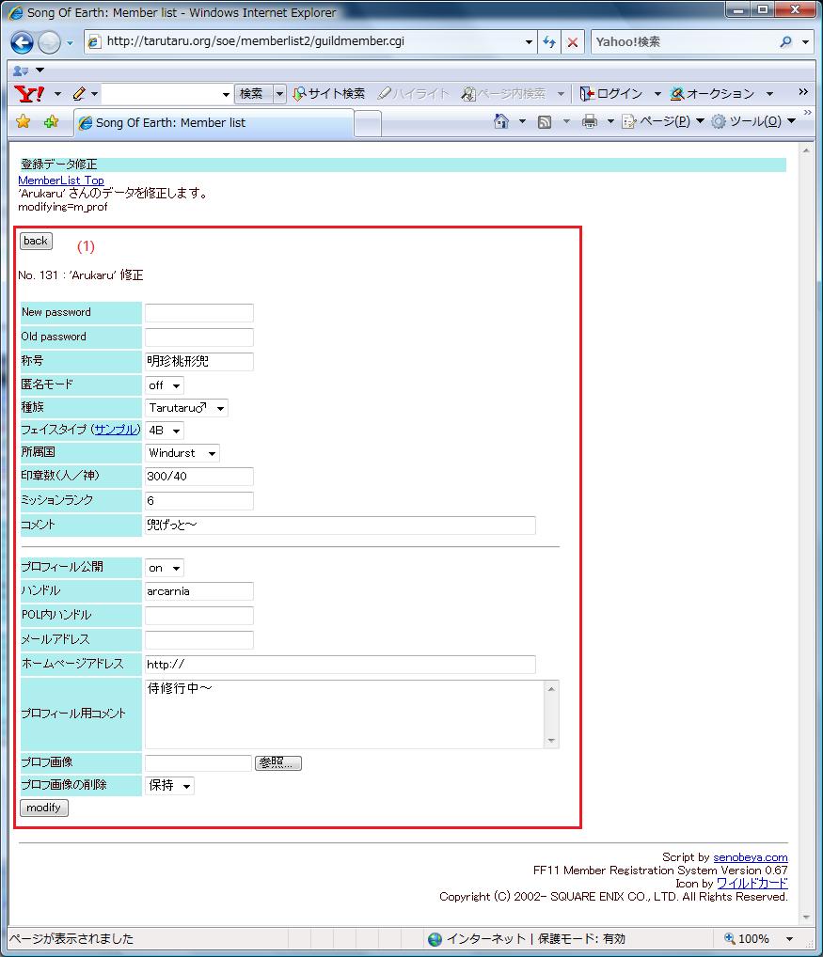This screenshot has width=823, height=957.
Task: Click the browser Back arrow button
Action: click(x=23, y=42)
